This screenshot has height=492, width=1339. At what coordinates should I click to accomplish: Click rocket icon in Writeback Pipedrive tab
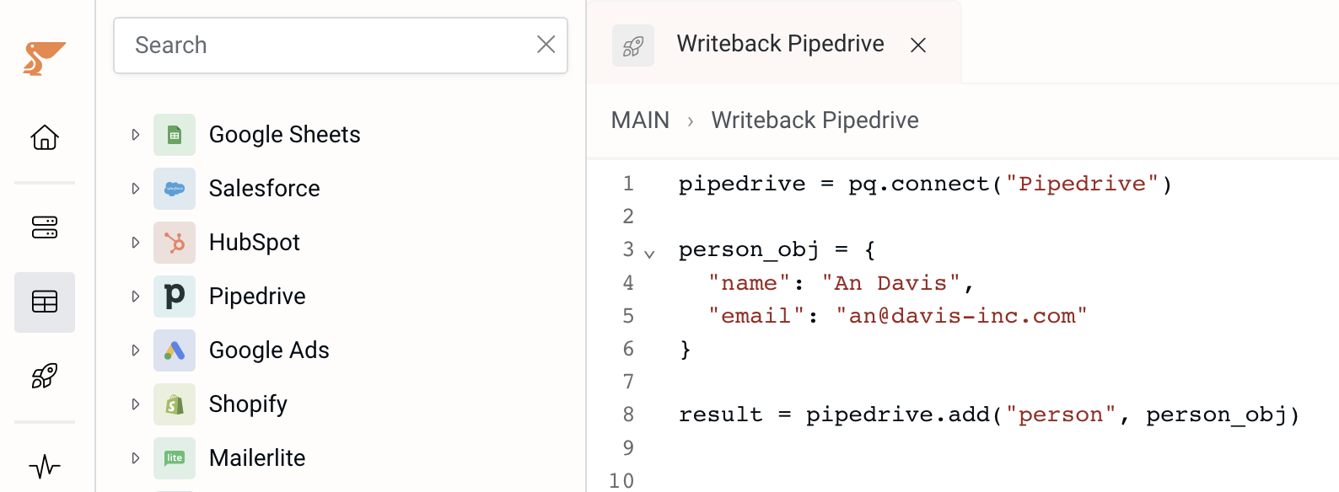(x=633, y=45)
